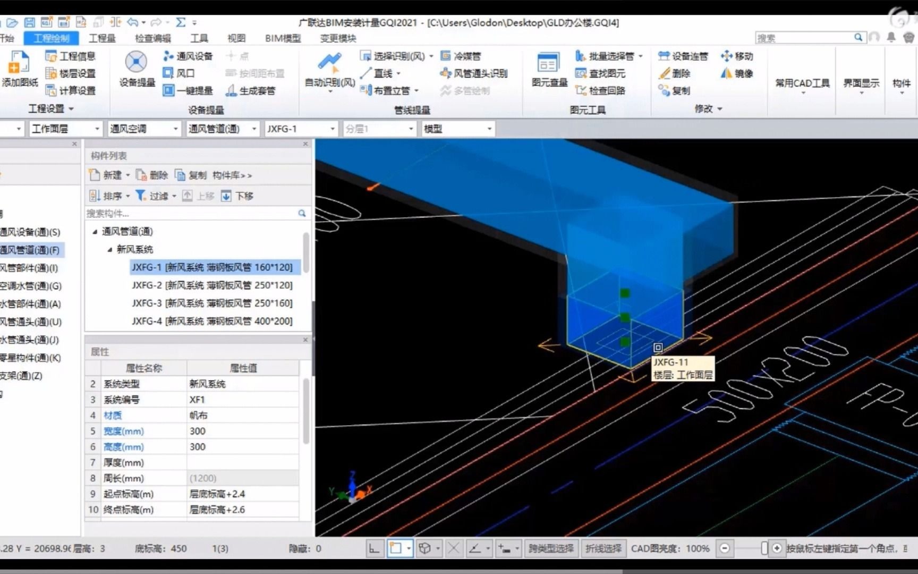Select the 通风设备 ventilation equipment tool

pyautogui.click(x=188, y=56)
